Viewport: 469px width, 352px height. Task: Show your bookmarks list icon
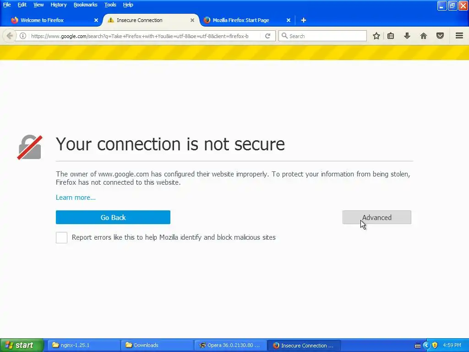click(x=391, y=36)
